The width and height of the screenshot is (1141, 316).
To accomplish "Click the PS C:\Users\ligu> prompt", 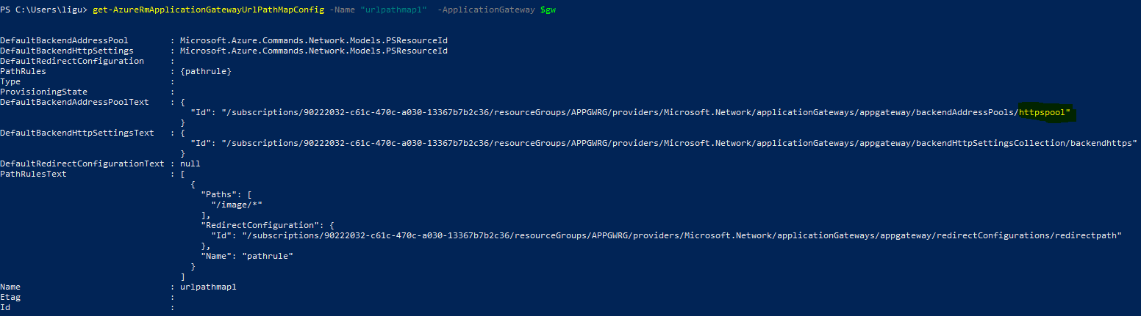I will point(44,9).
